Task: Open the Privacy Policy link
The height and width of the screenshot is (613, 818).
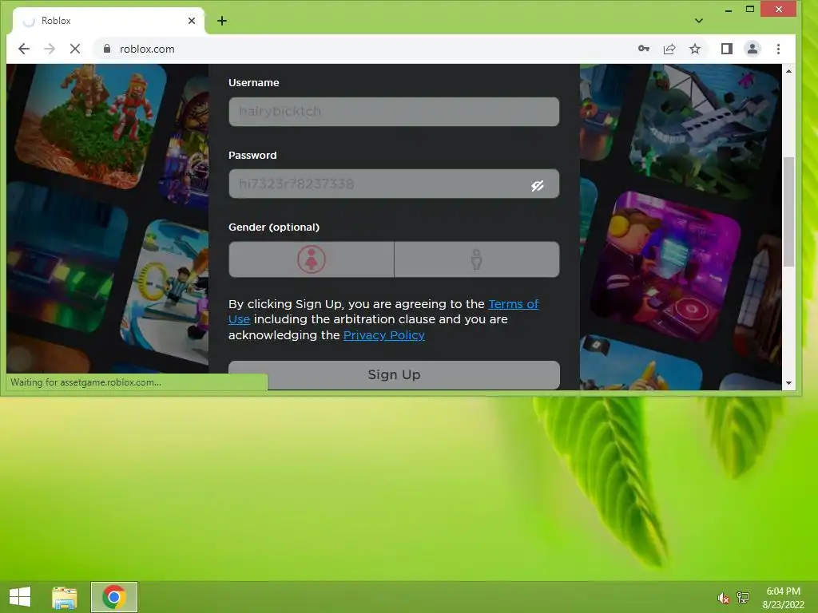Action: tap(384, 335)
